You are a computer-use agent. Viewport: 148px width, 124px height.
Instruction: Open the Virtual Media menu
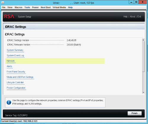(59, 7)
